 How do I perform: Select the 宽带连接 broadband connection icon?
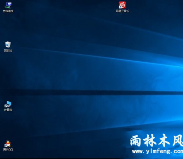[x=8, y=5]
